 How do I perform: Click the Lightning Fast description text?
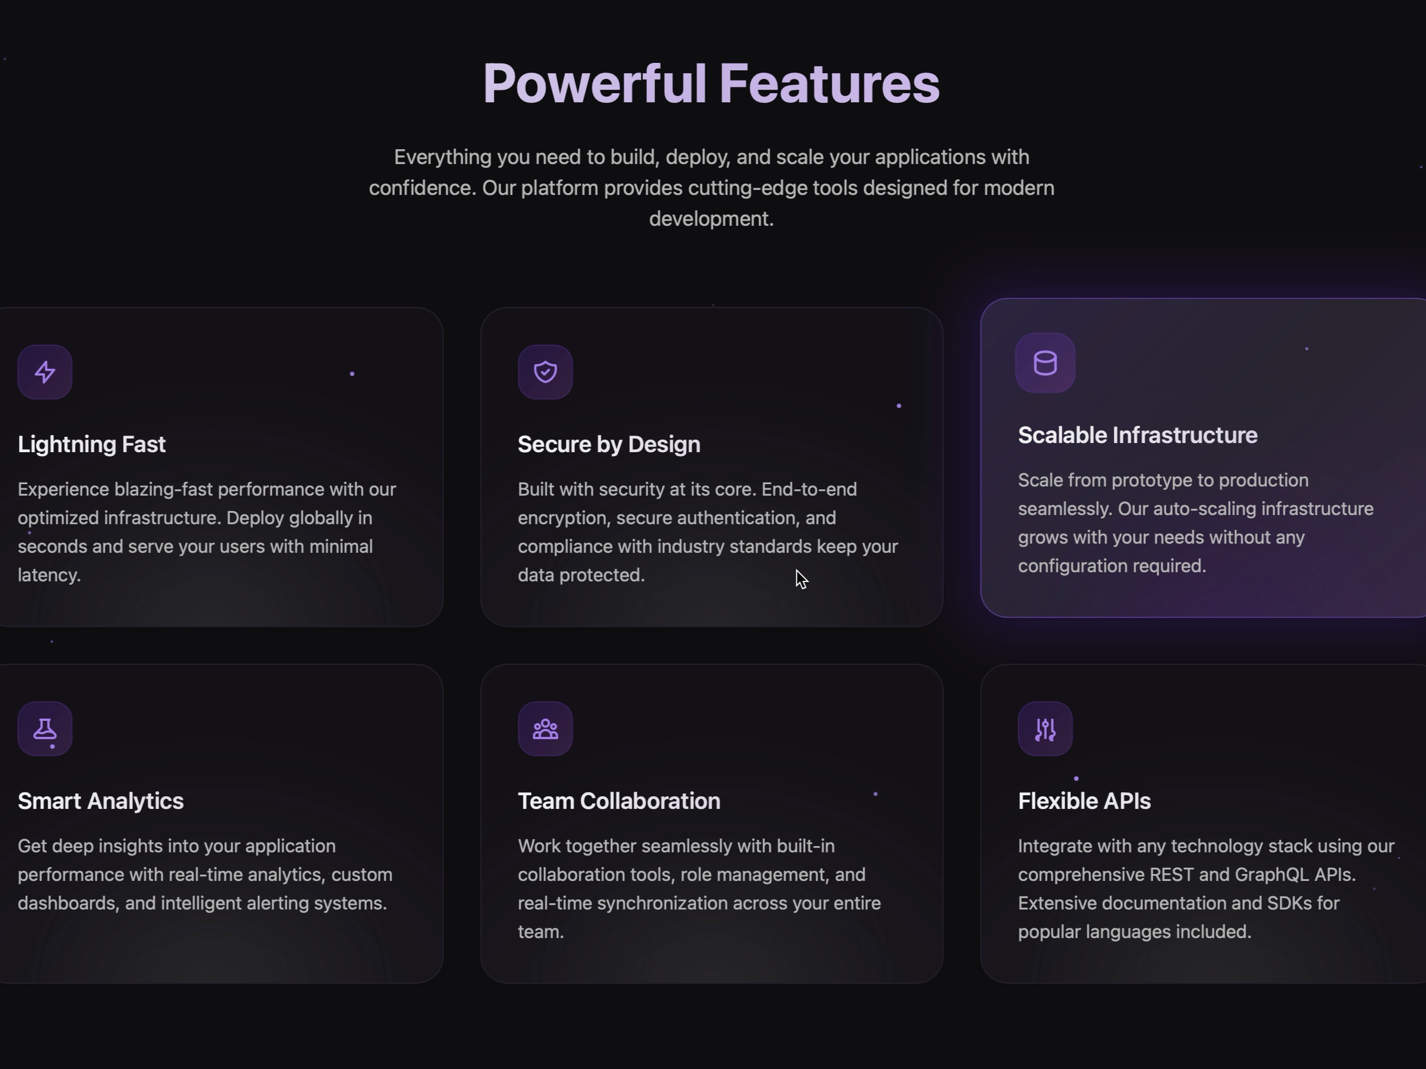pos(207,532)
